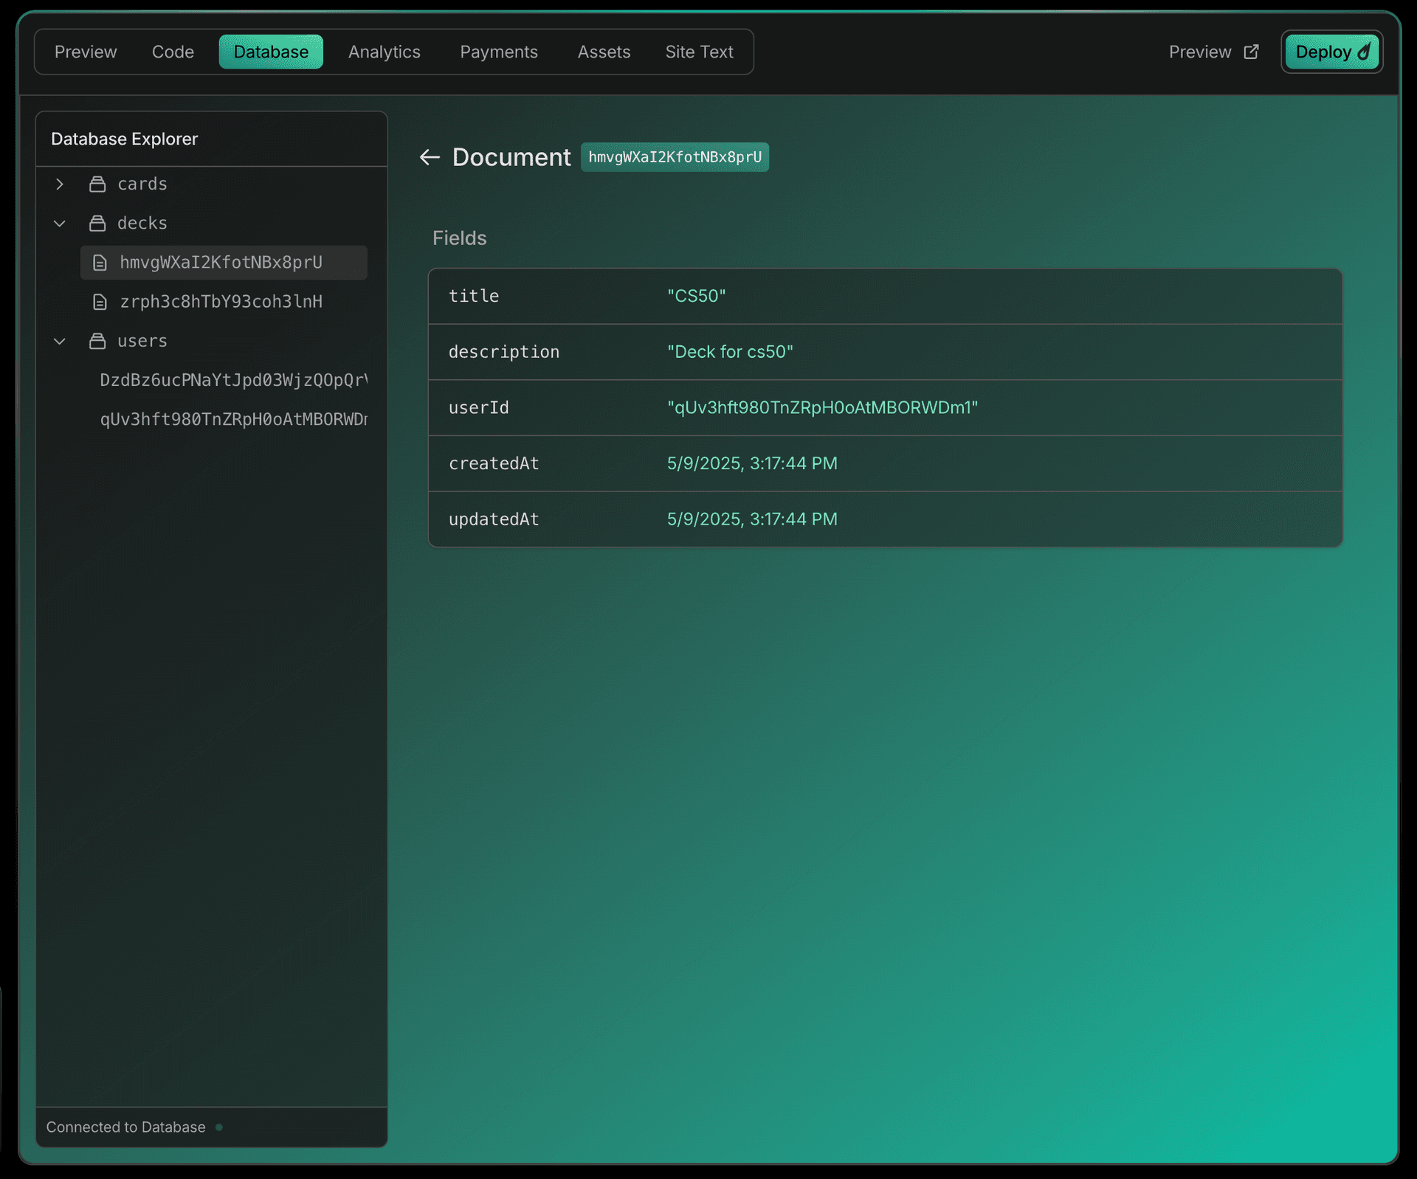Click the Fields section heading
Screen dimensions: 1417x1179
point(459,238)
